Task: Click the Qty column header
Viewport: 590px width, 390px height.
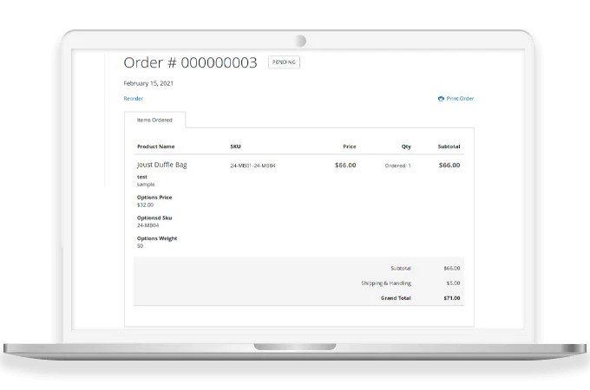Action: 406,146
